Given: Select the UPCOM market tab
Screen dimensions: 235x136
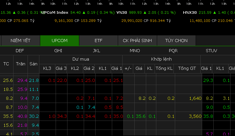Looking at the screenshot, I should tap(60, 41).
